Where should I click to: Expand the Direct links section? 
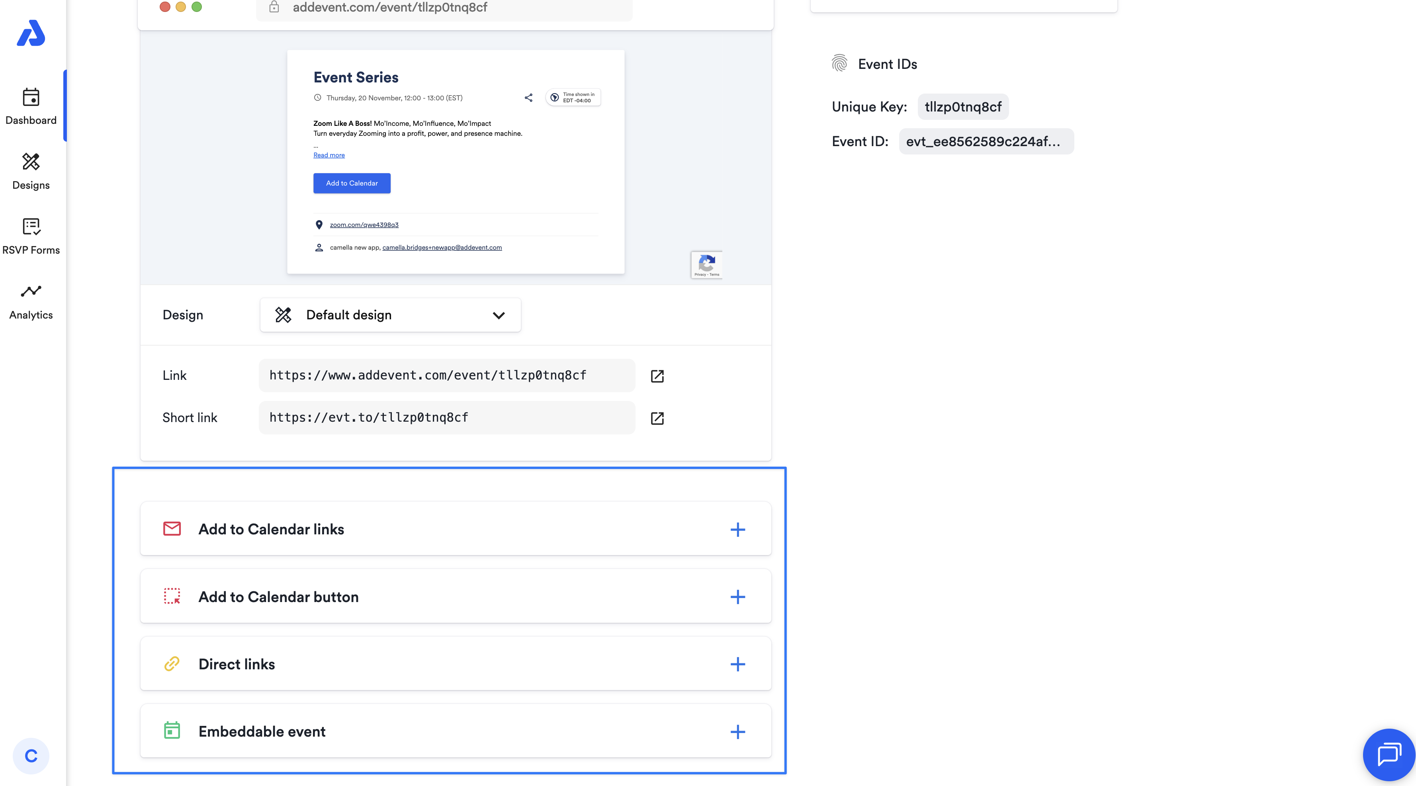(737, 664)
